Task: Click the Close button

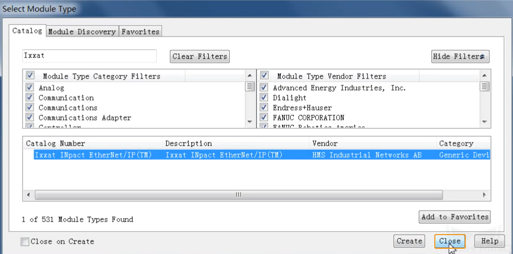Action: click(x=450, y=241)
